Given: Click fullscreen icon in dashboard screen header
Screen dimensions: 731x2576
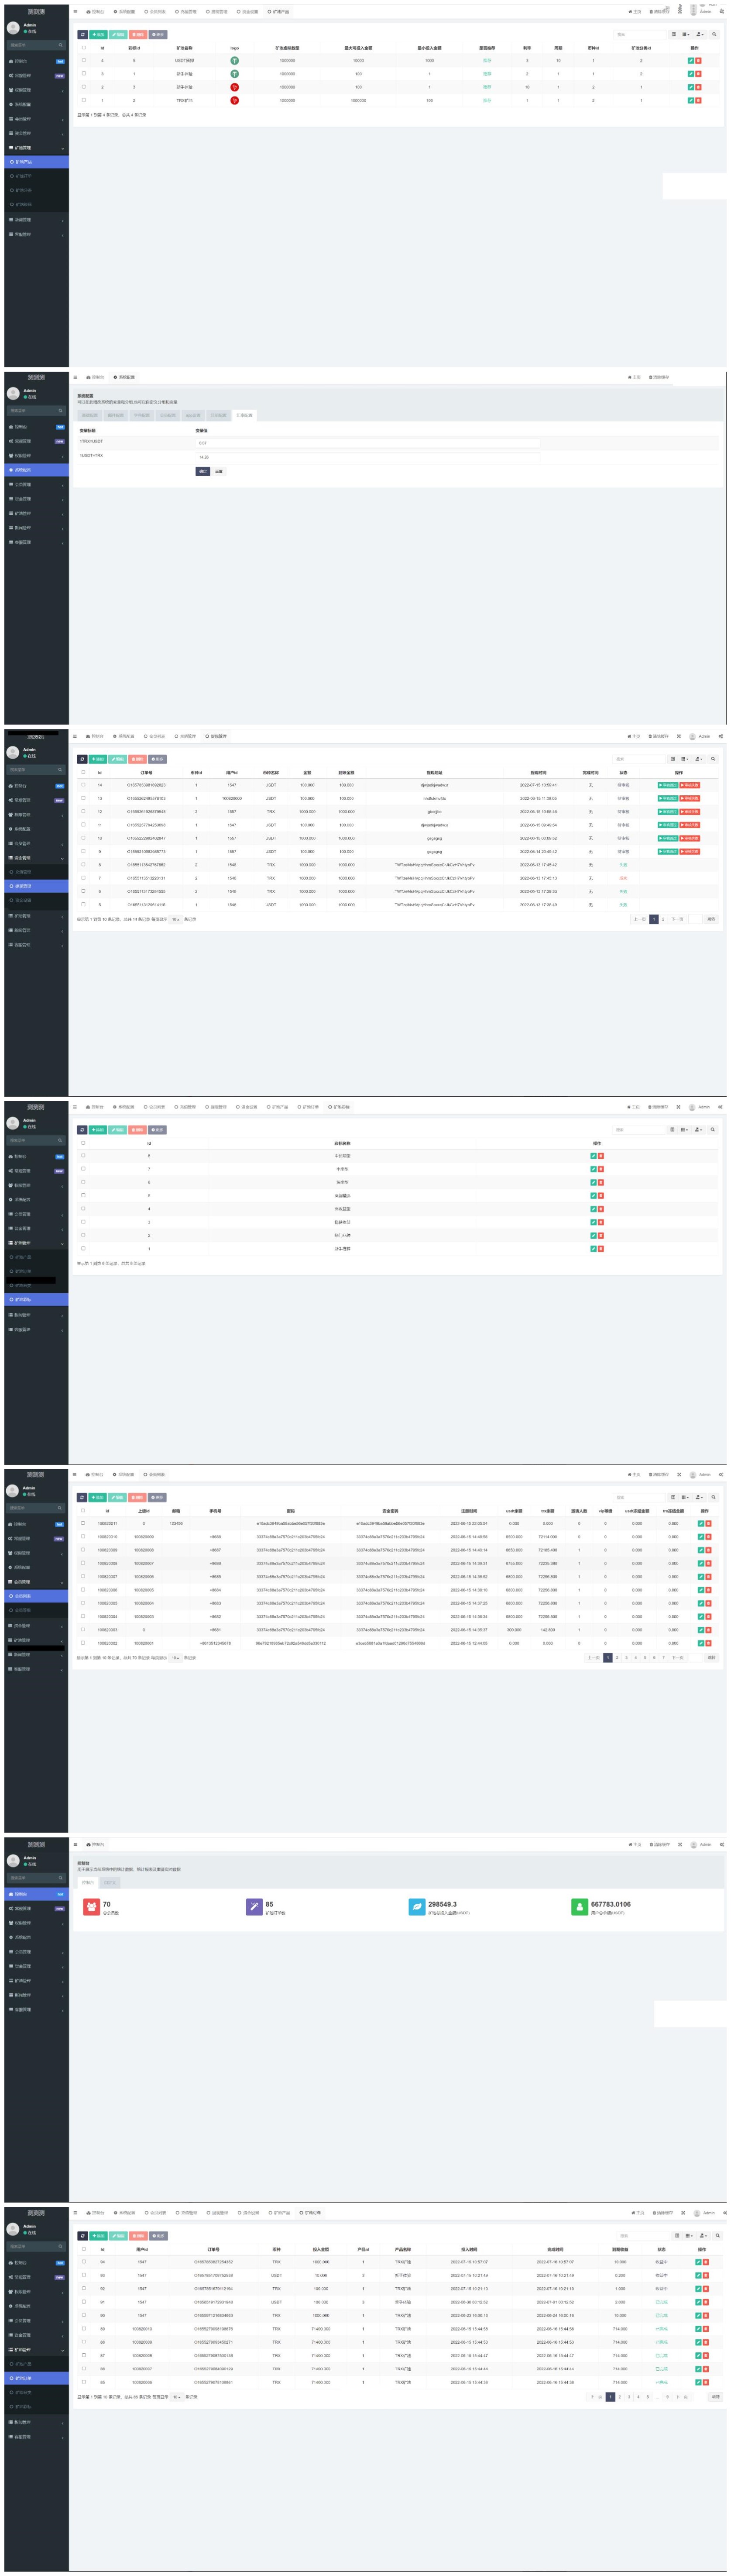Looking at the screenshot, I should tap(679, 1845).
